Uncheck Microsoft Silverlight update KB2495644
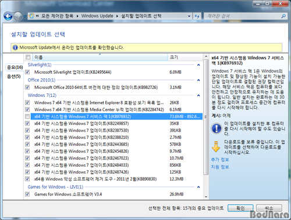The image size is (291, 220). tap(27, 72)
